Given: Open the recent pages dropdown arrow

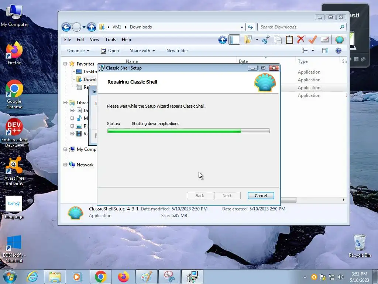Looking at the screenshot, I should (84, 27).
